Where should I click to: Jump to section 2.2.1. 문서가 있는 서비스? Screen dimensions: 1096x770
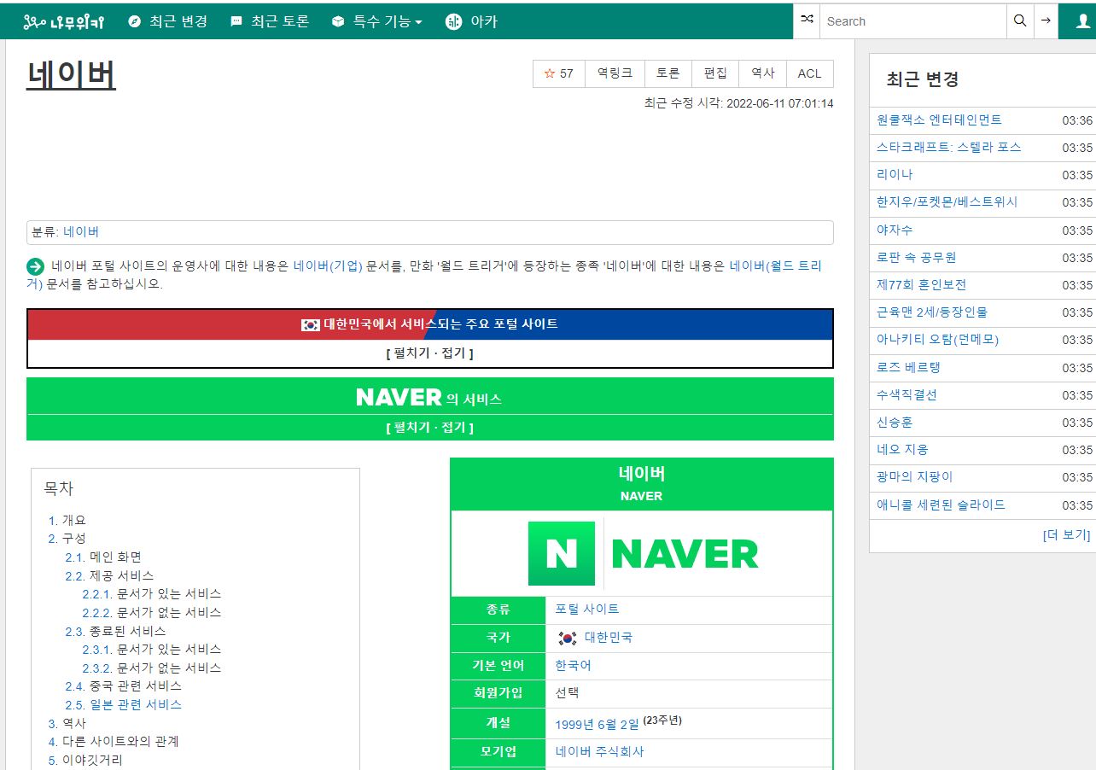click(151, 593)
